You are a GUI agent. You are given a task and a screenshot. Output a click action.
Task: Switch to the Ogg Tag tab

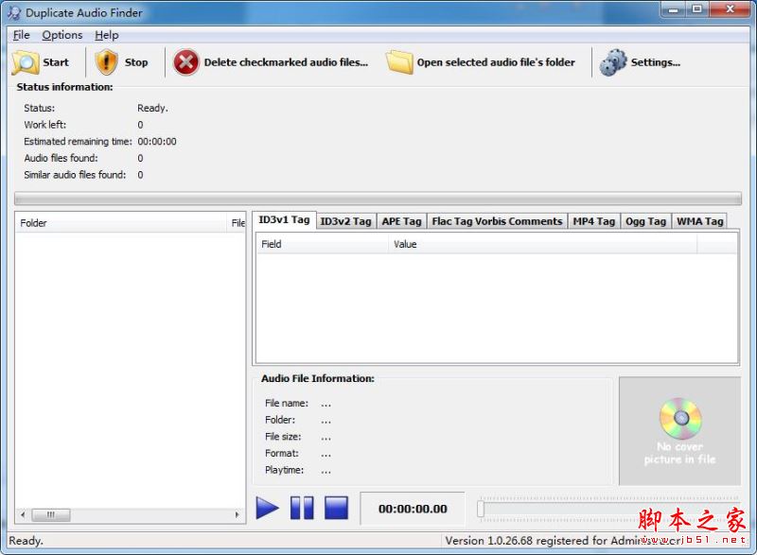click(x=646, y=221)
